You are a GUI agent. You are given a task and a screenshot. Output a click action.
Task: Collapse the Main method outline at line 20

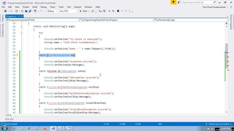tap(21, 27)
